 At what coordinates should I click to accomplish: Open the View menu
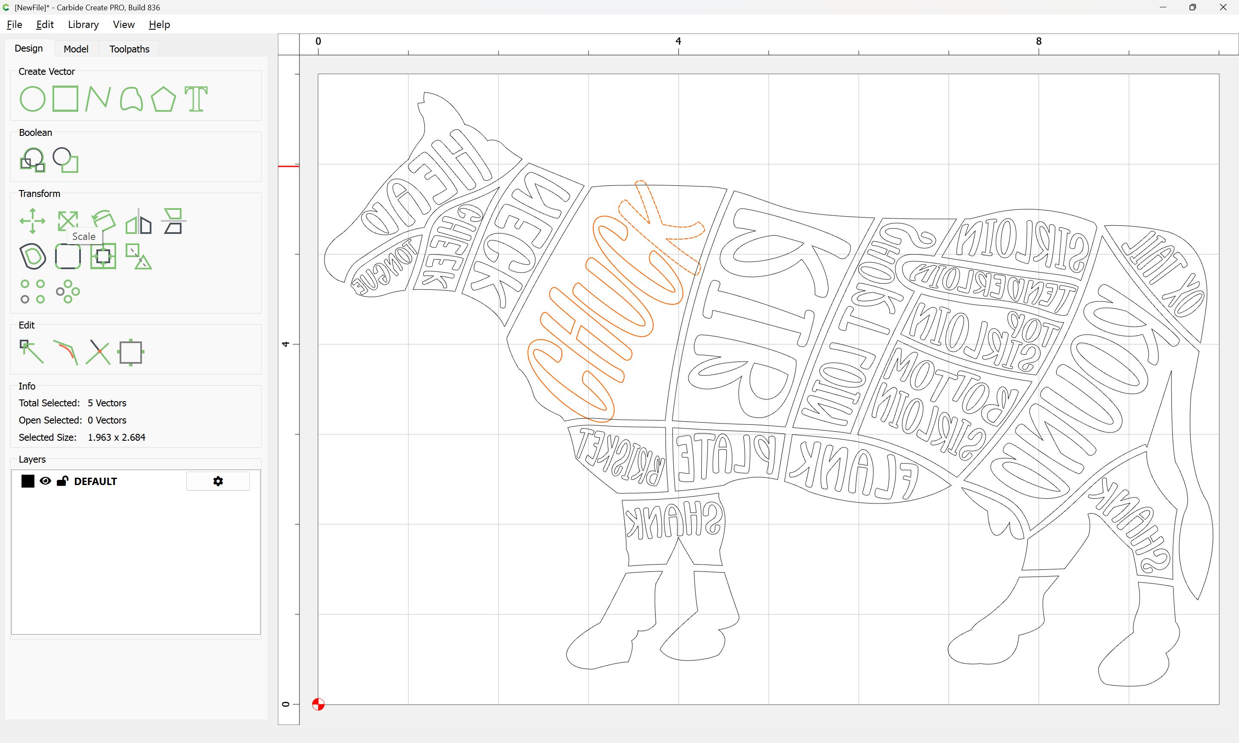[123, 25]
